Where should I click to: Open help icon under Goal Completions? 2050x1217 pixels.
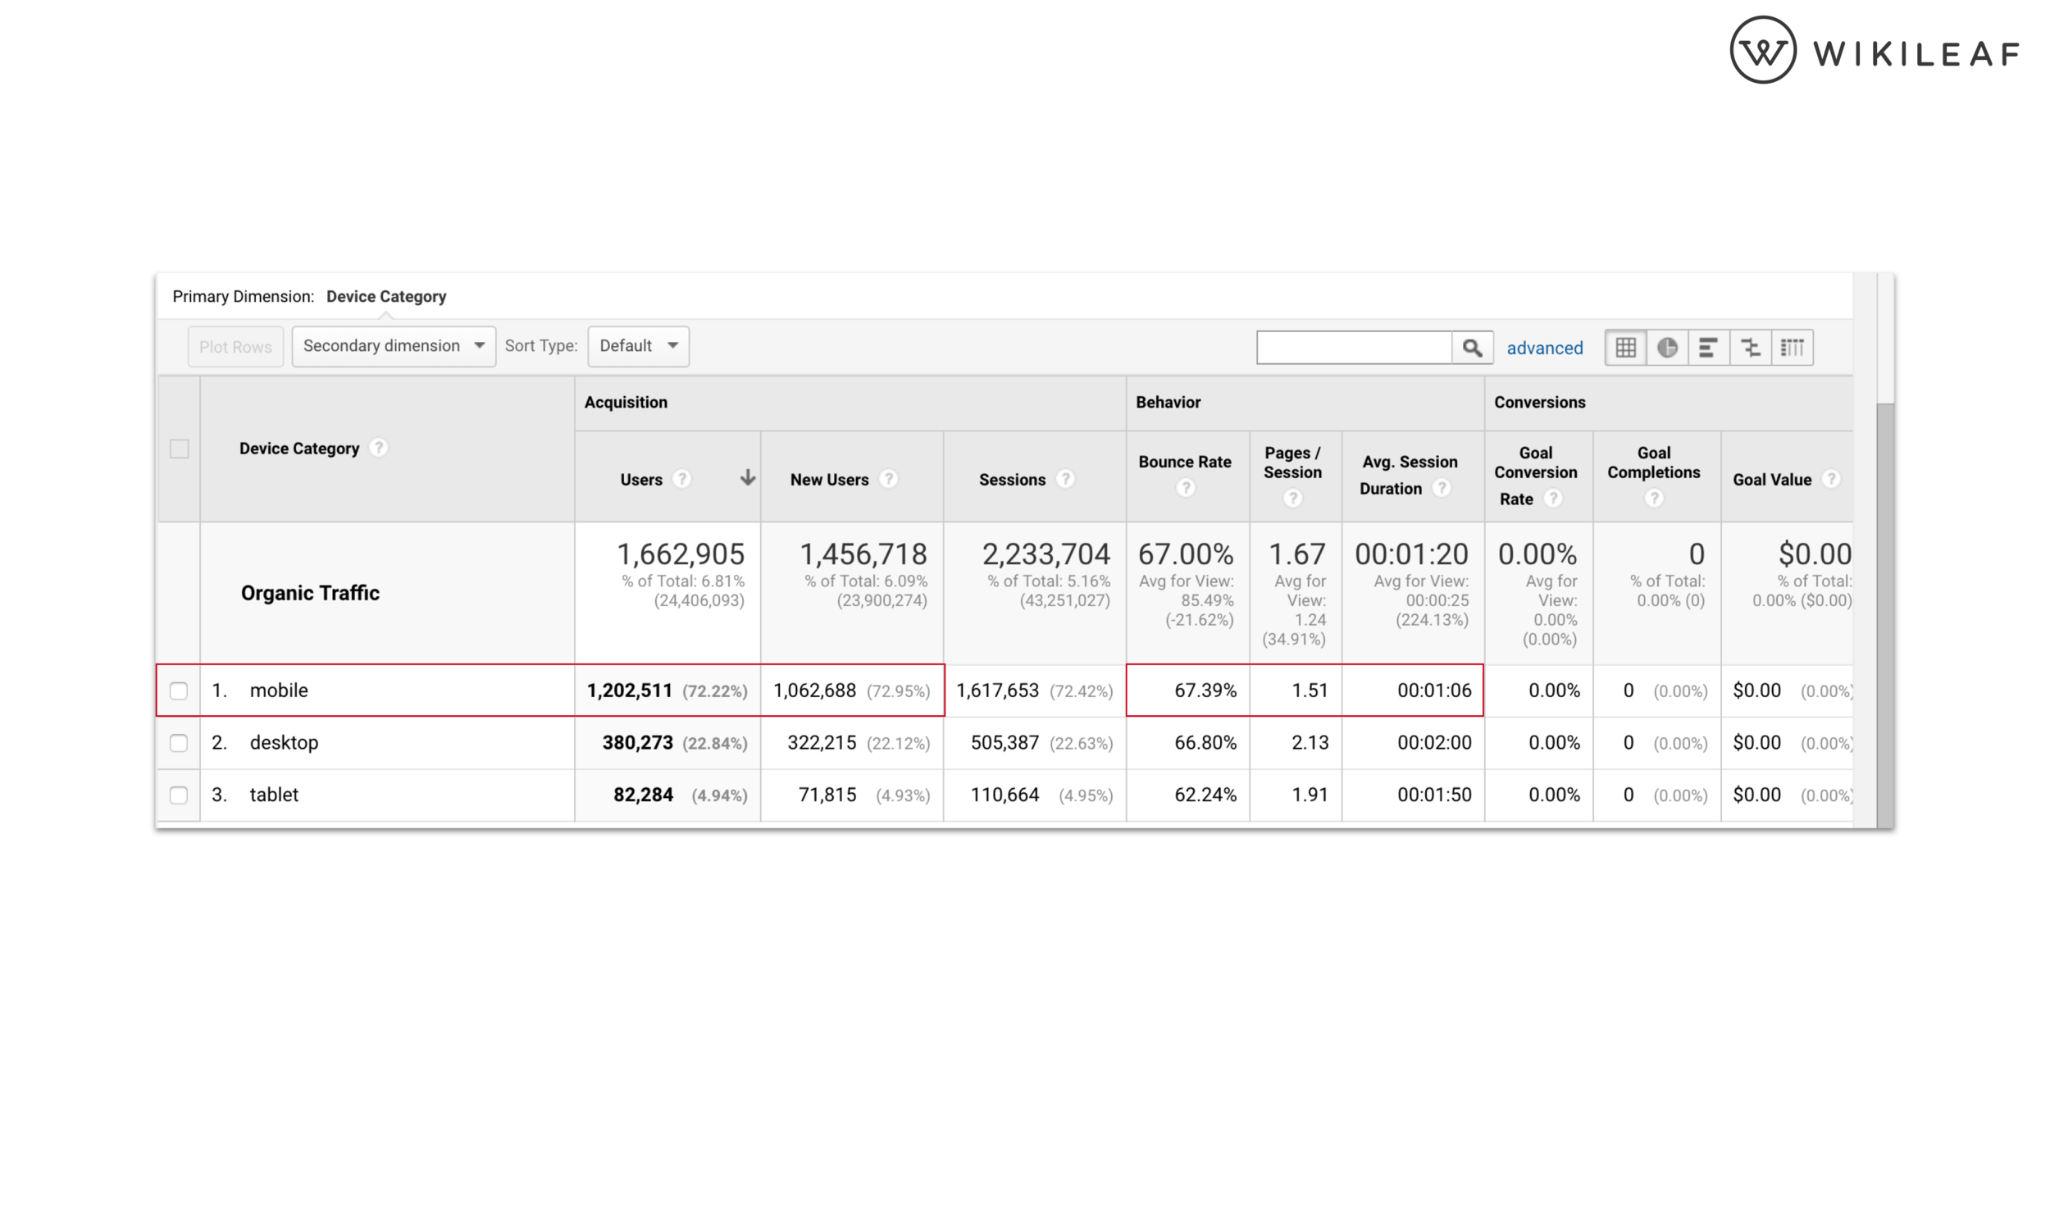(x=1655, y=499)
